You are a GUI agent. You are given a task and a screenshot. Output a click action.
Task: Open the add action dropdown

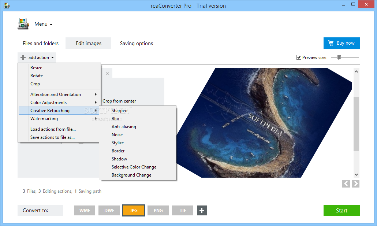[x=37, y=58]
